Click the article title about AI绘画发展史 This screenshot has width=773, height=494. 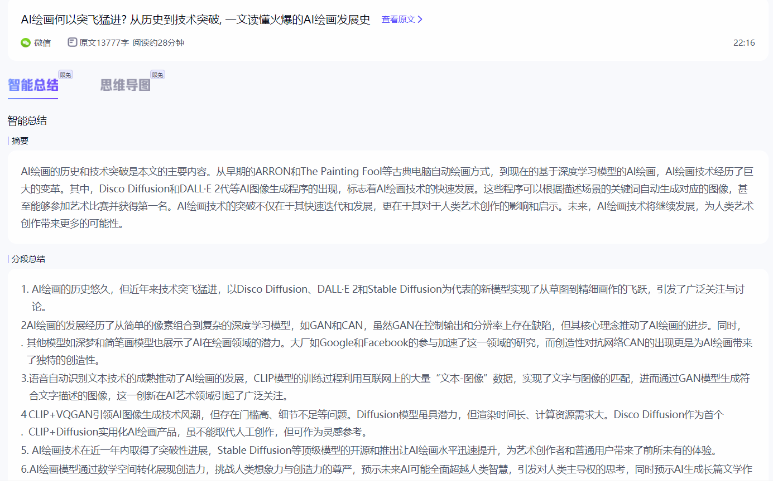tap(195, 20)
